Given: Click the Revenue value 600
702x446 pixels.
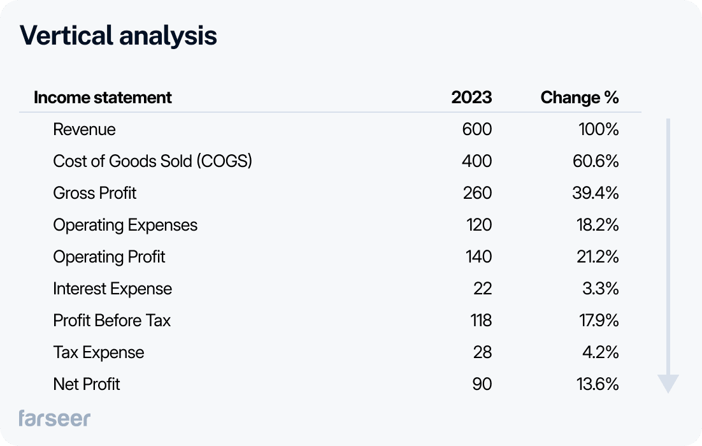Looking at the screenshot, I should tap(476, 129).
